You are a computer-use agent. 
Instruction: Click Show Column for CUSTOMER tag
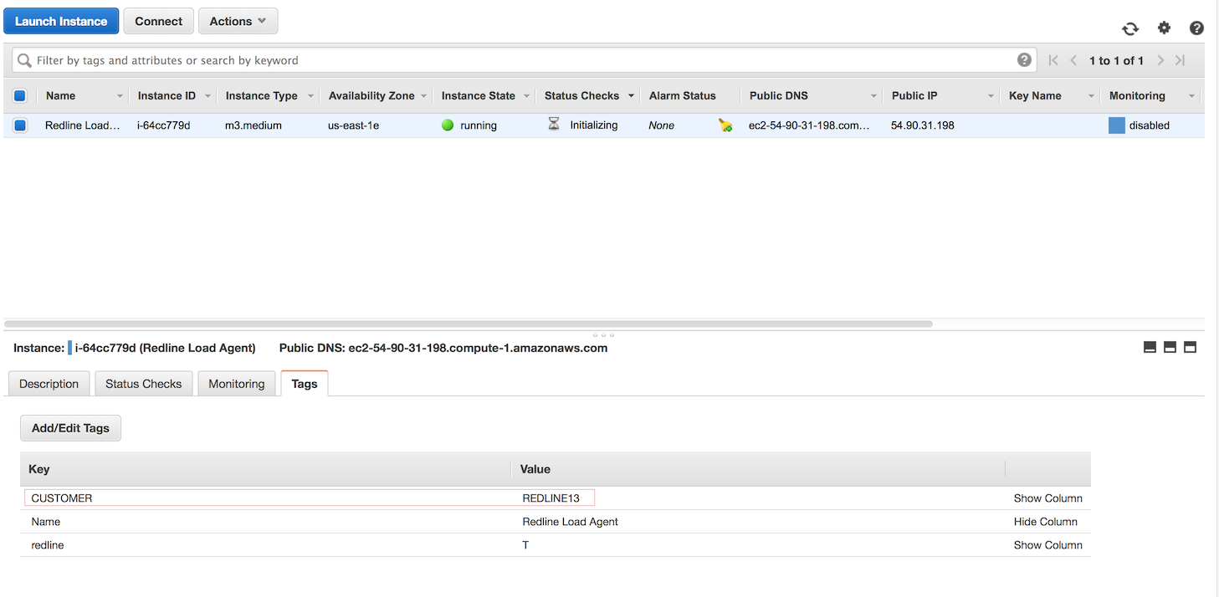pos(1047,498)
